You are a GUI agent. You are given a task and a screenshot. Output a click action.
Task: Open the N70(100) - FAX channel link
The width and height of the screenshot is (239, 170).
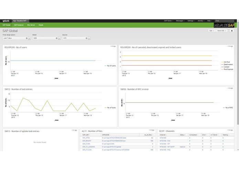[165, 141]
